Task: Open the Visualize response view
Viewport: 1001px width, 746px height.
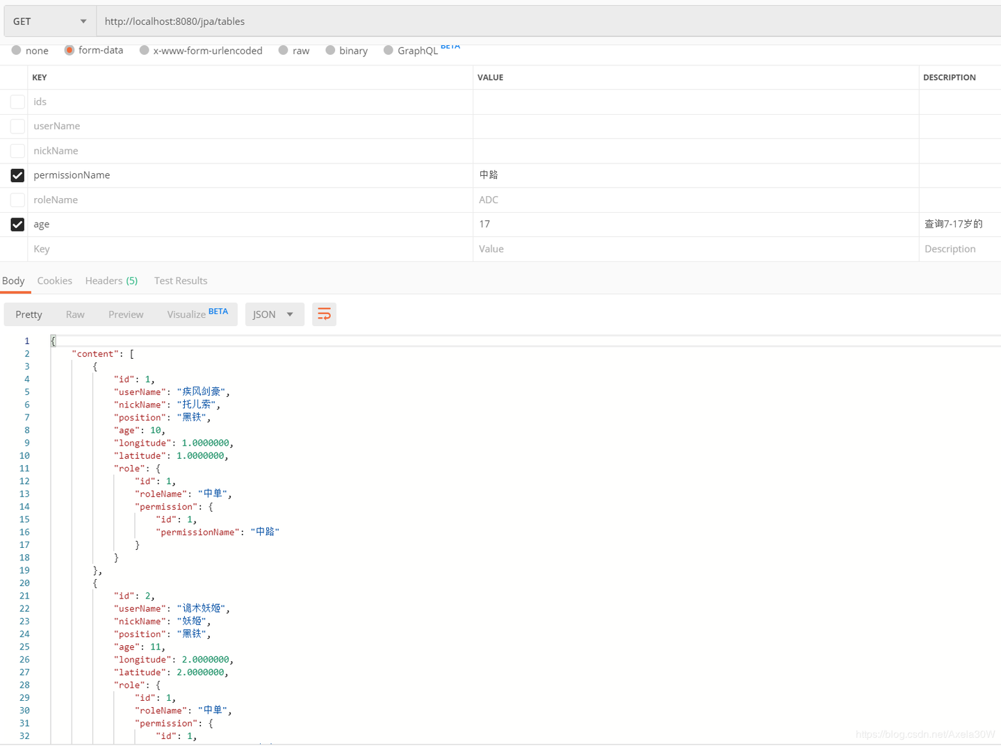Action: click(x=186, y=314)
